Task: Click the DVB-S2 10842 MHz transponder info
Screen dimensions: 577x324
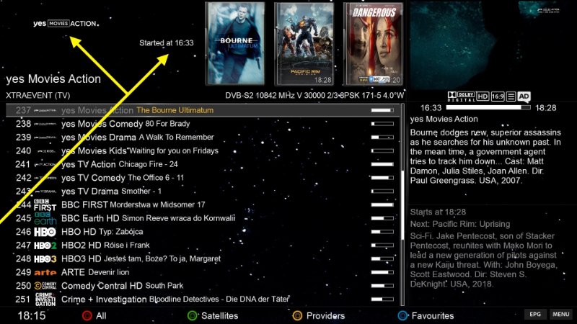Action: (314, 96)
